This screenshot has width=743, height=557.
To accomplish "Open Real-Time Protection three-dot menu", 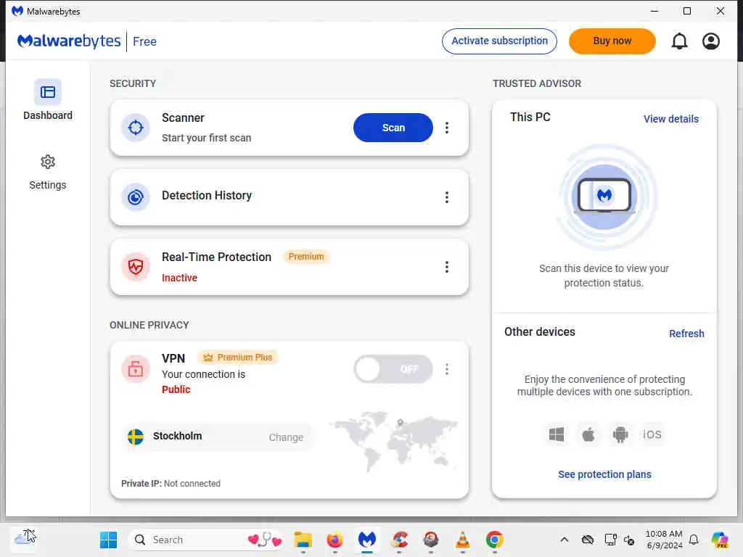I will 446,267.
